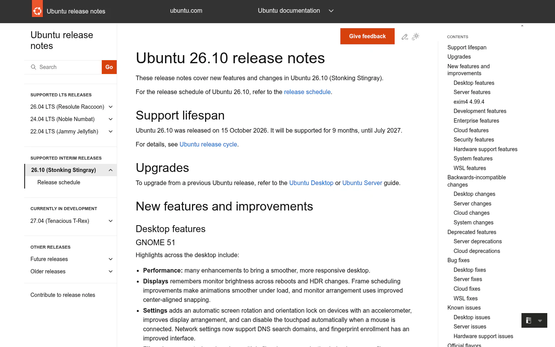Jump to Server features in contents
Screen dimensions: 555x347
tap(472, 92)
